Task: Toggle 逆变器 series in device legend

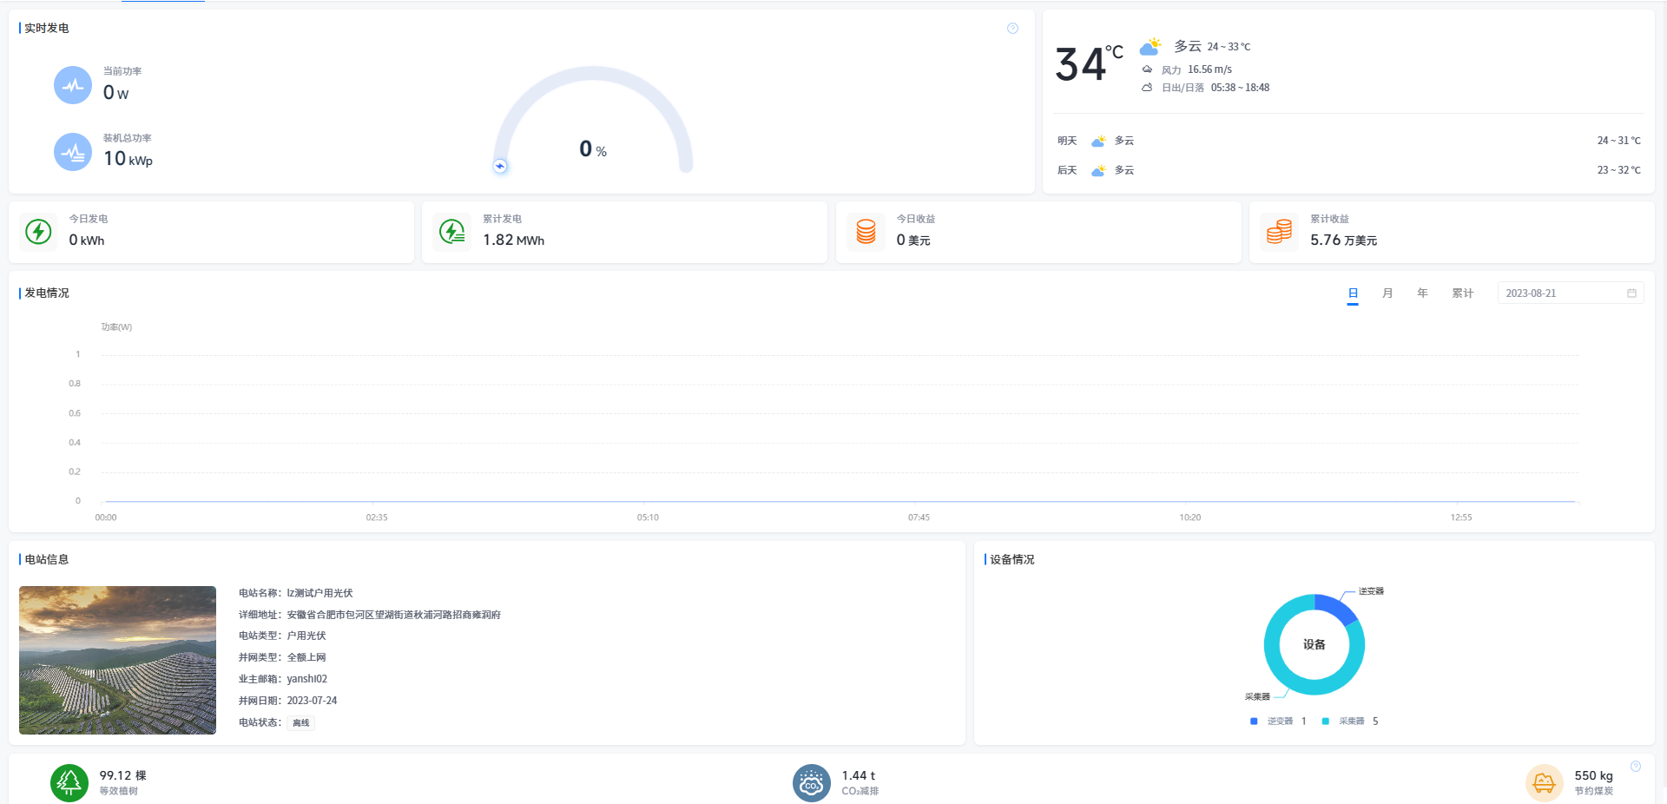Action: [x=1273, y=722]
